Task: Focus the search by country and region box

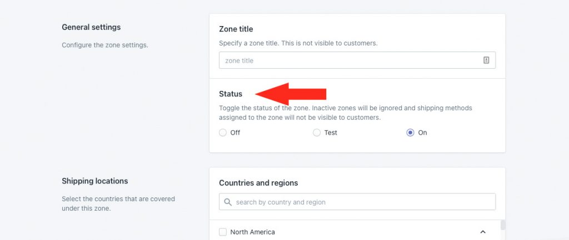Action: coord(357,202)
